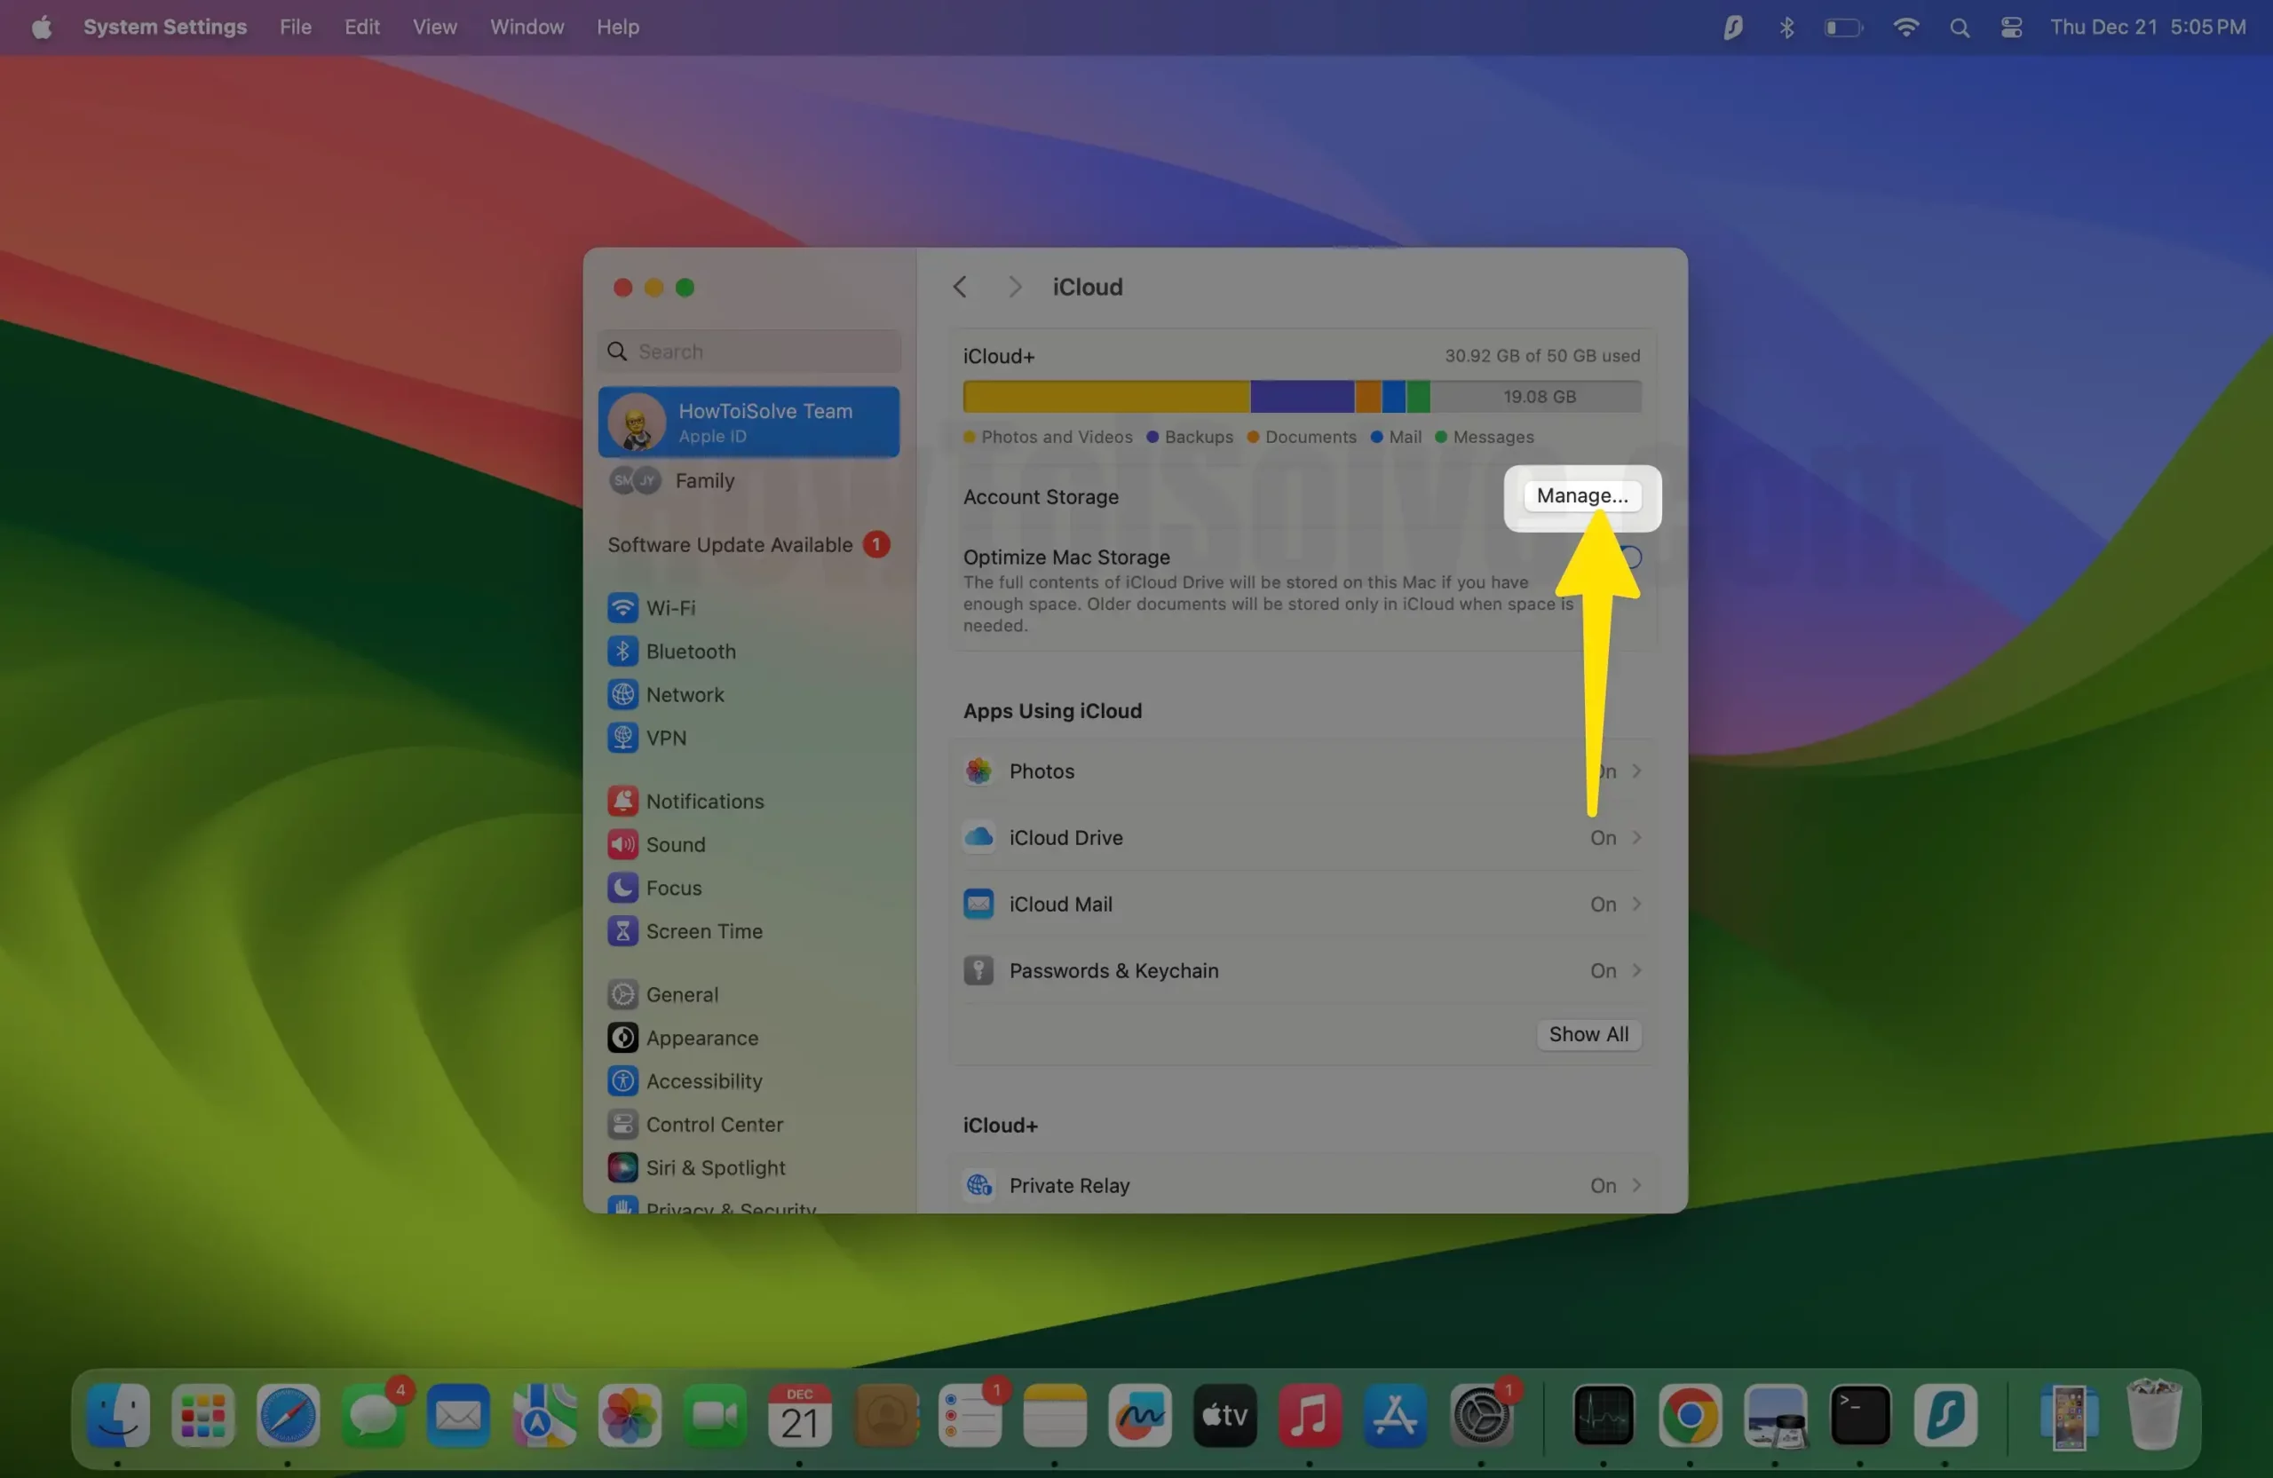Open Accessibility settings
This screenshot has width=2273, height=1478.
click(748, 1081)
